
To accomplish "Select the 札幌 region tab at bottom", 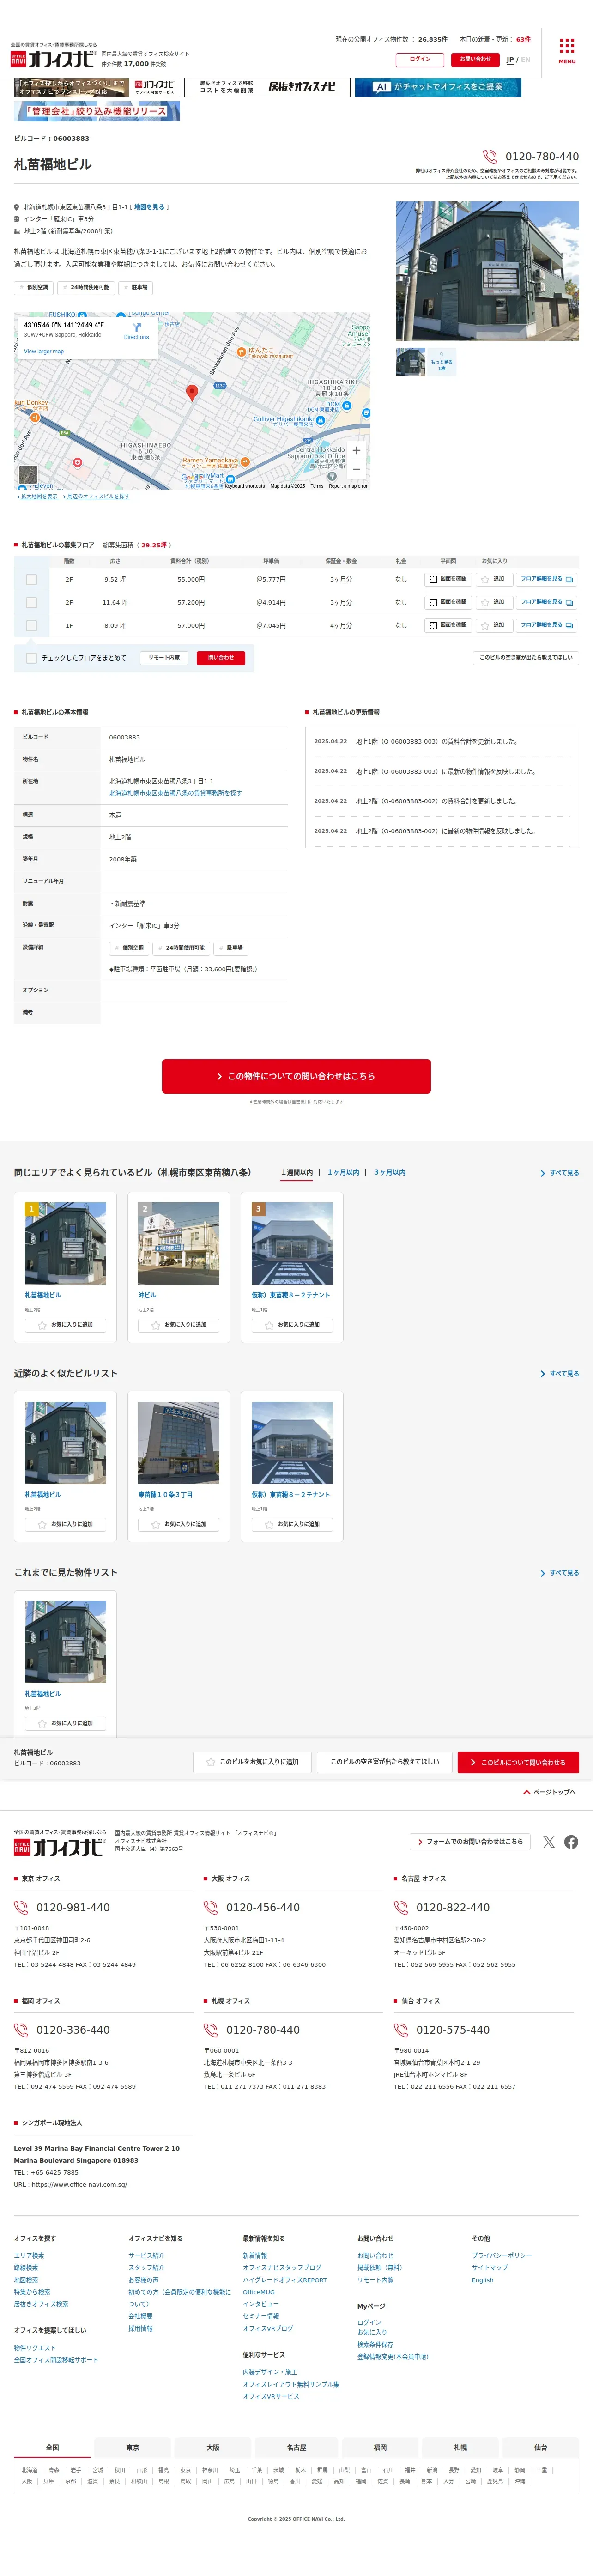I will pos(460,2447).
